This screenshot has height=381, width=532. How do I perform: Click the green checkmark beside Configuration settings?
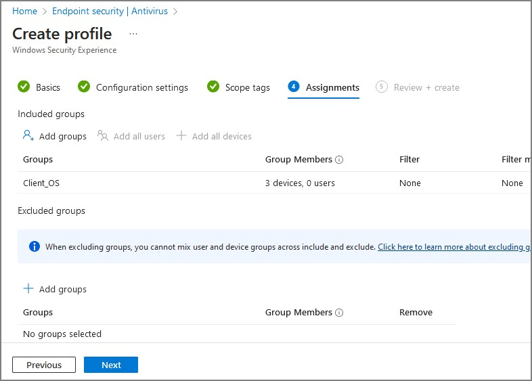click(x=84, y=87)
